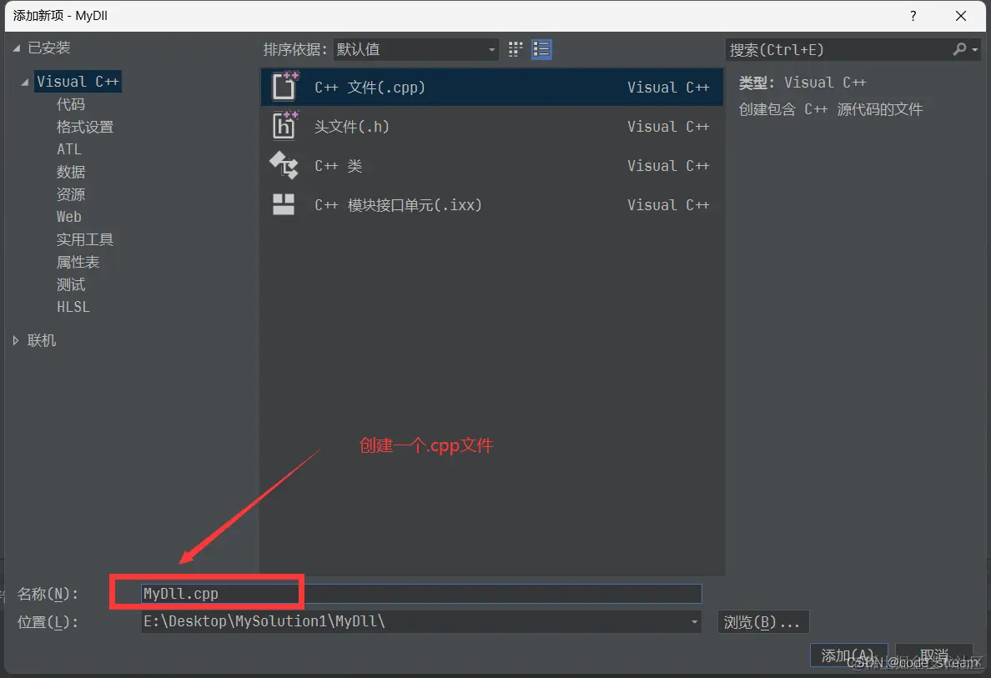Image resolution: width=991 pixels, height=678 pixels.
Task: Close the 添加新项 dialog
Action: coord(961,16)
